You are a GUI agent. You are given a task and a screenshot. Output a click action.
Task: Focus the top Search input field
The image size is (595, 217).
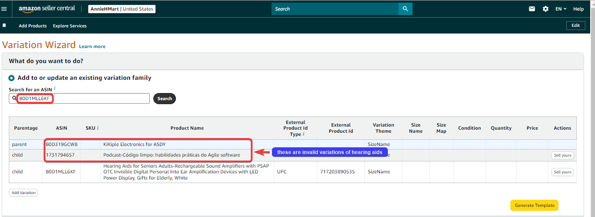point(335,9)
